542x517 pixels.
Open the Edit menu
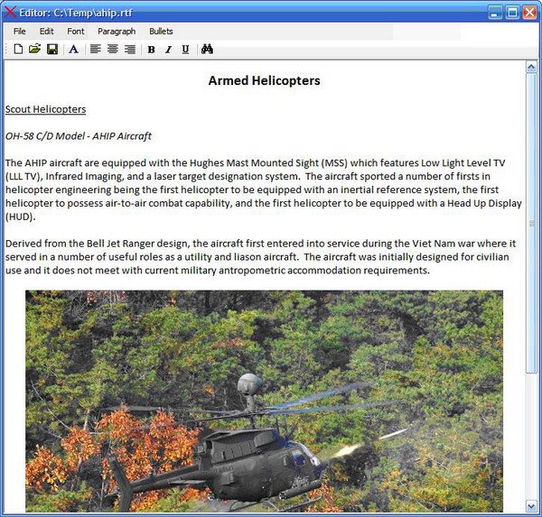coord(47,32)
